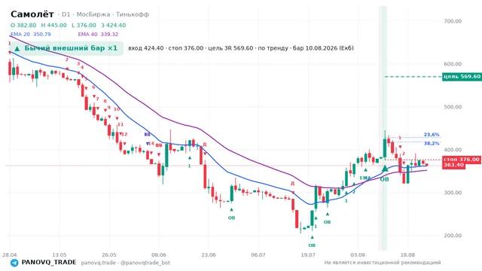The width and height of the screenshot is (482, 271).
Task: Click the red stop label стоп 376.00
Action: point(462,159)
